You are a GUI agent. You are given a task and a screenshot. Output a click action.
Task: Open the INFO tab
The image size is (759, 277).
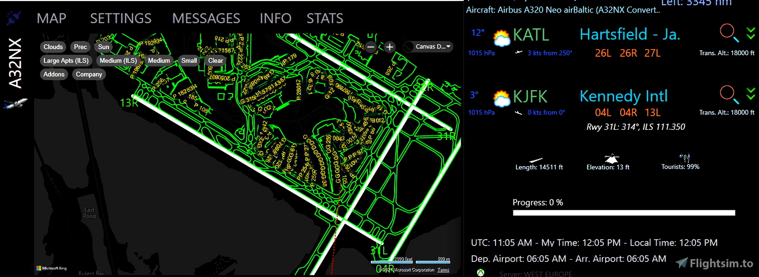click(275, 18)
